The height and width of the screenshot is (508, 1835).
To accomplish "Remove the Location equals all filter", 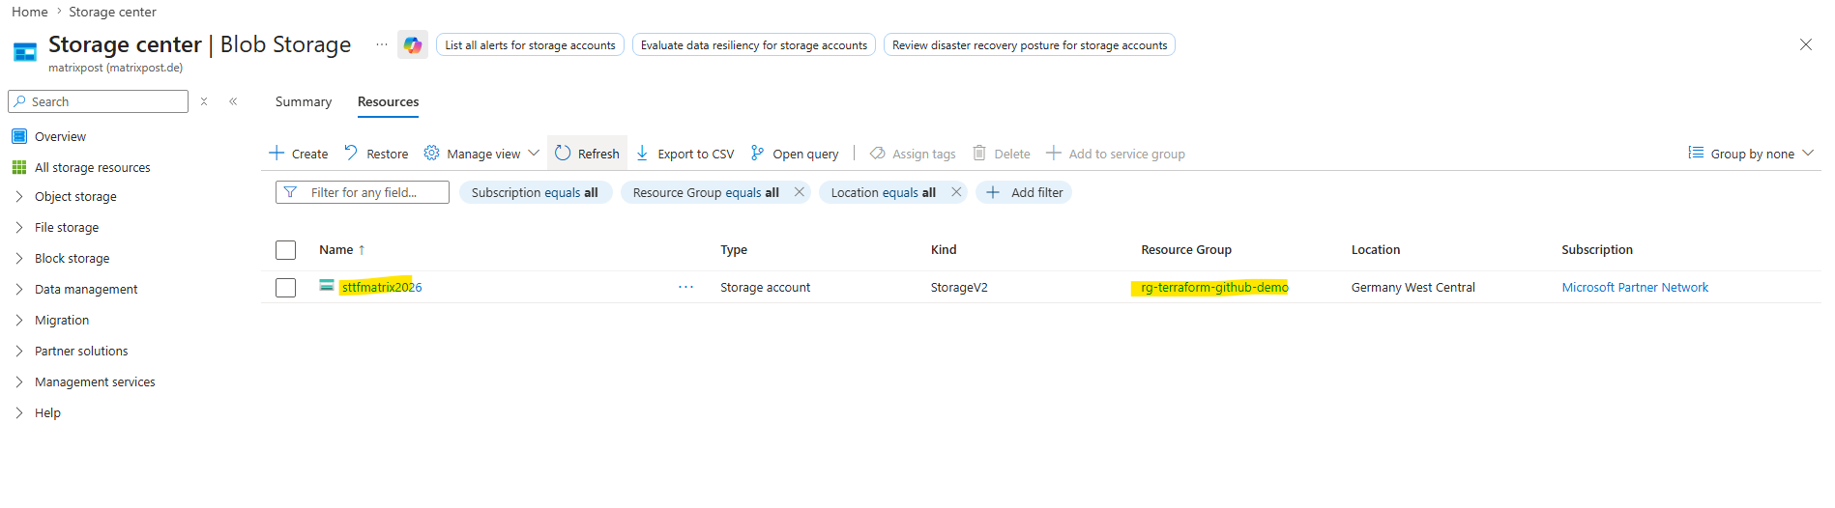I will [x=956, y=192].
